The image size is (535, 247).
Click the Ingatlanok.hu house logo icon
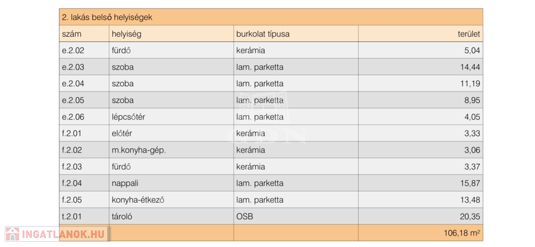point(13,234)
